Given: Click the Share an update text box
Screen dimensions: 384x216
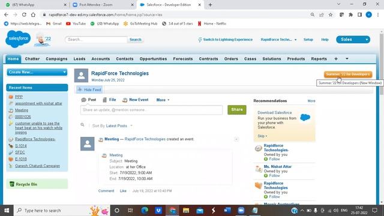Looking at the screenshot, I should coord(151,110).
